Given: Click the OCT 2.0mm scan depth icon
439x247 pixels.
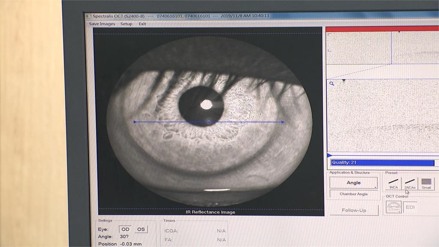Looking at the screenshot, I should pyautogui.click(x=394, y=207).
